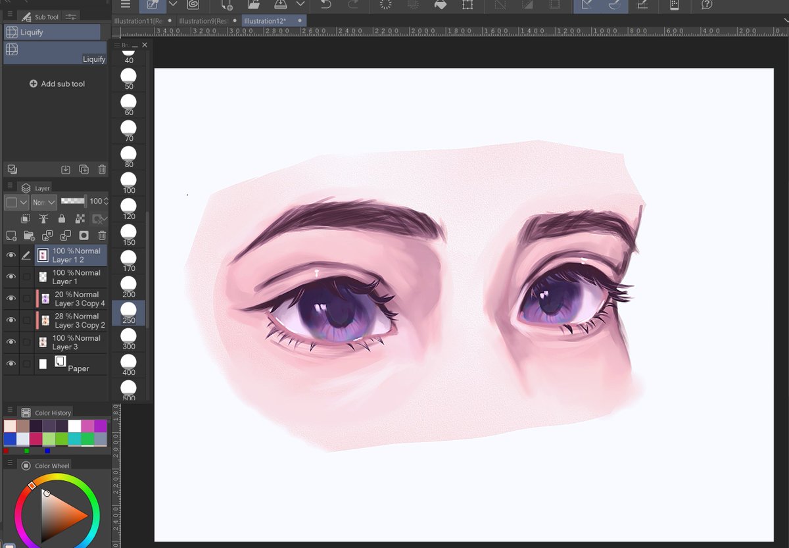Expand dropdown arrow next to Clip Studio button
Screen dimensions: 789x548
[x=173, y=5]
